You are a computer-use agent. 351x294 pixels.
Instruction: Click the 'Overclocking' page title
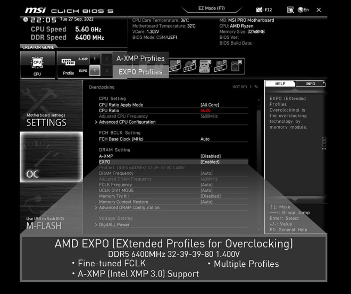[102, 87]
